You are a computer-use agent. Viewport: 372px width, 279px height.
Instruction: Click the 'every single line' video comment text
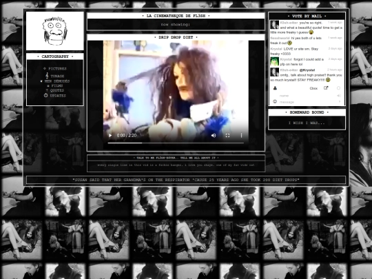(176, 165)
